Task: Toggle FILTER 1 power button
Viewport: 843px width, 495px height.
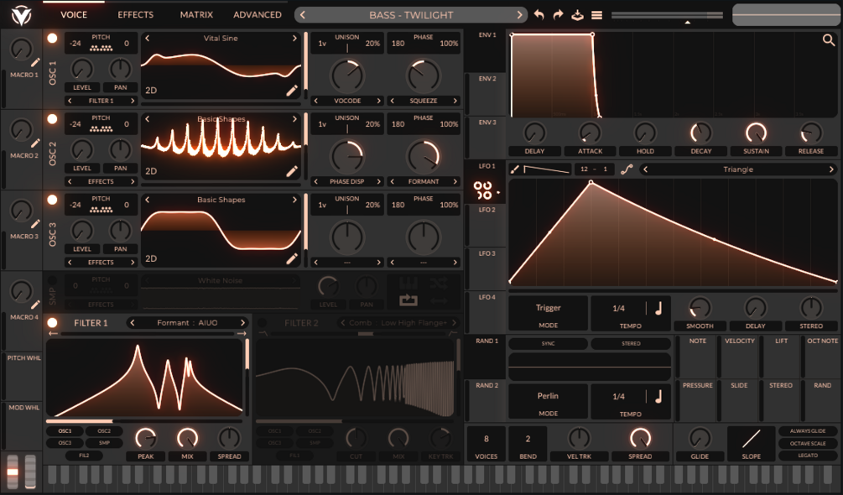Action: tap(52, 323)
